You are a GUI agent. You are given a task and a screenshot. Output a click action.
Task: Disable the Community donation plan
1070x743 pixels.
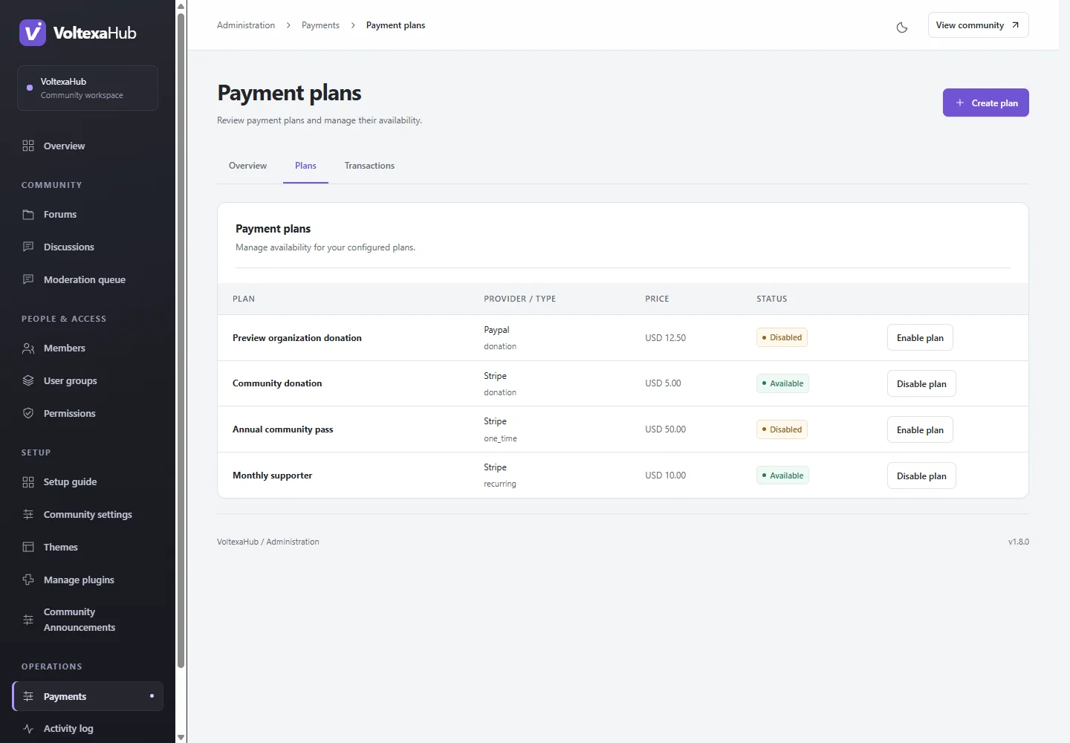[x=921, y=383]
